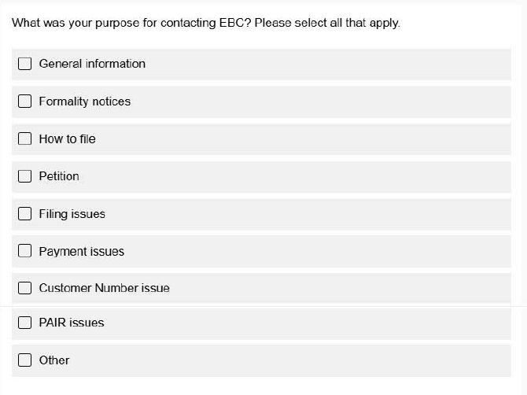Screen dimensions: 527x395
Task: Tick the Payment issues checkbox
Action: 25,252
